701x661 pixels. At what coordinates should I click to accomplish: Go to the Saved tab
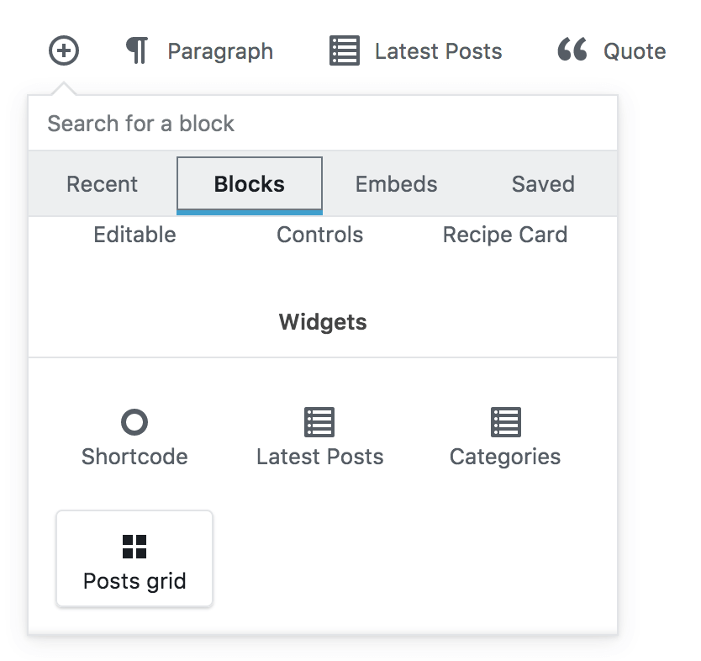click(543, 184)
